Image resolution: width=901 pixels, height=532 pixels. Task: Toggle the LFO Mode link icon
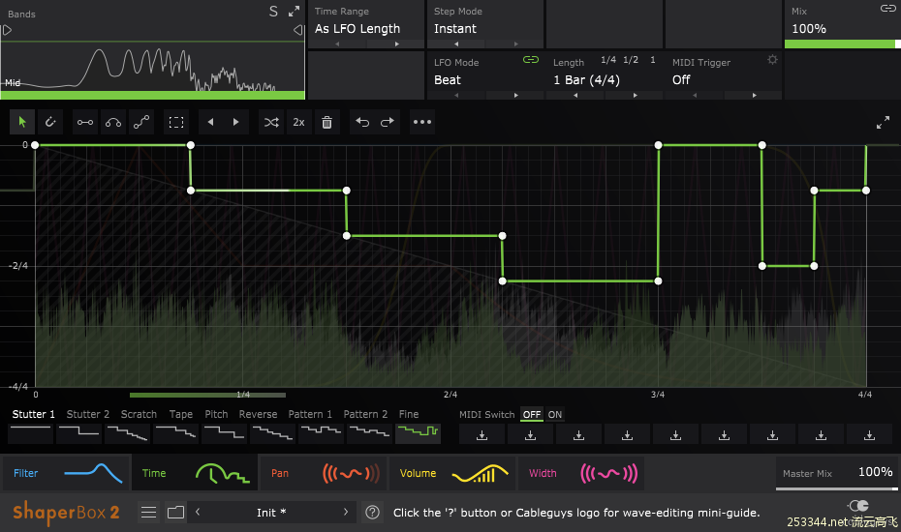[x=531, y=60]
